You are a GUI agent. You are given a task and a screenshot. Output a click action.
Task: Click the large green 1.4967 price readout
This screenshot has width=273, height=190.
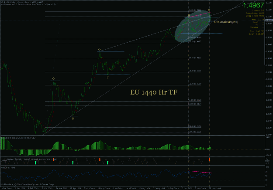tap(253, 5)
